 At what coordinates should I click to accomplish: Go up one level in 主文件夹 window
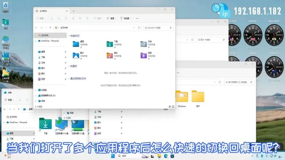(x=50, y=28)
